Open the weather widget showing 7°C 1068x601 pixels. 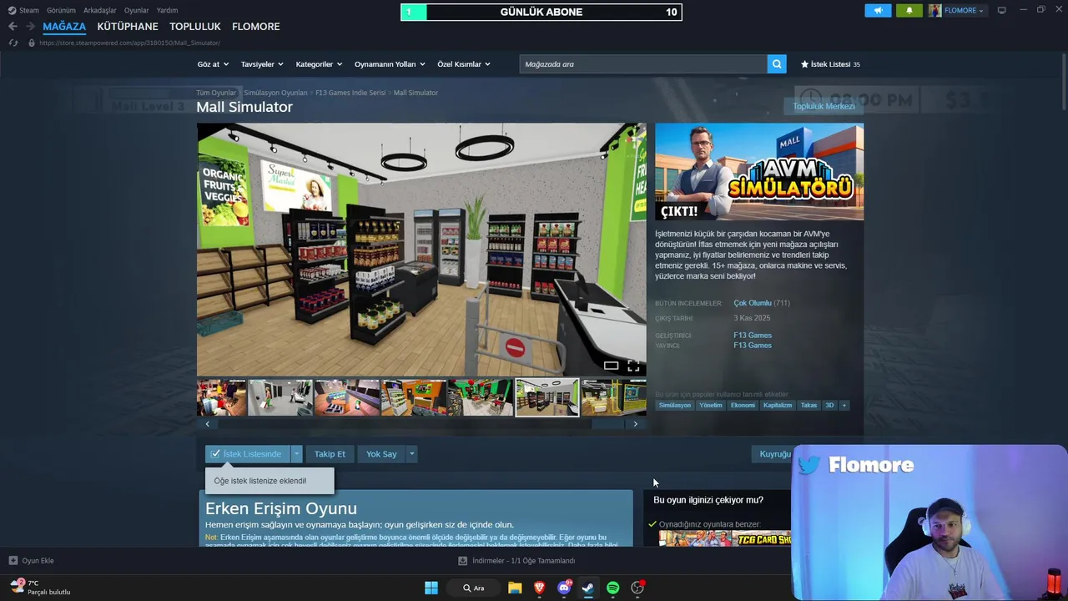pyautogui.click(x=40, y=587)
